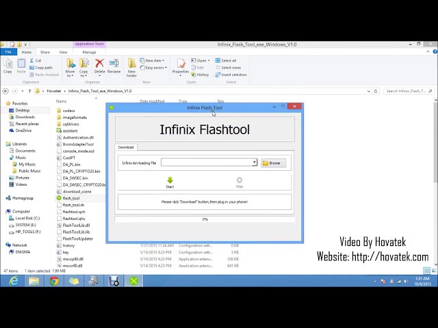Switch to the Download tab in Flashtool
Screen dimensions: 438x328
126,148
